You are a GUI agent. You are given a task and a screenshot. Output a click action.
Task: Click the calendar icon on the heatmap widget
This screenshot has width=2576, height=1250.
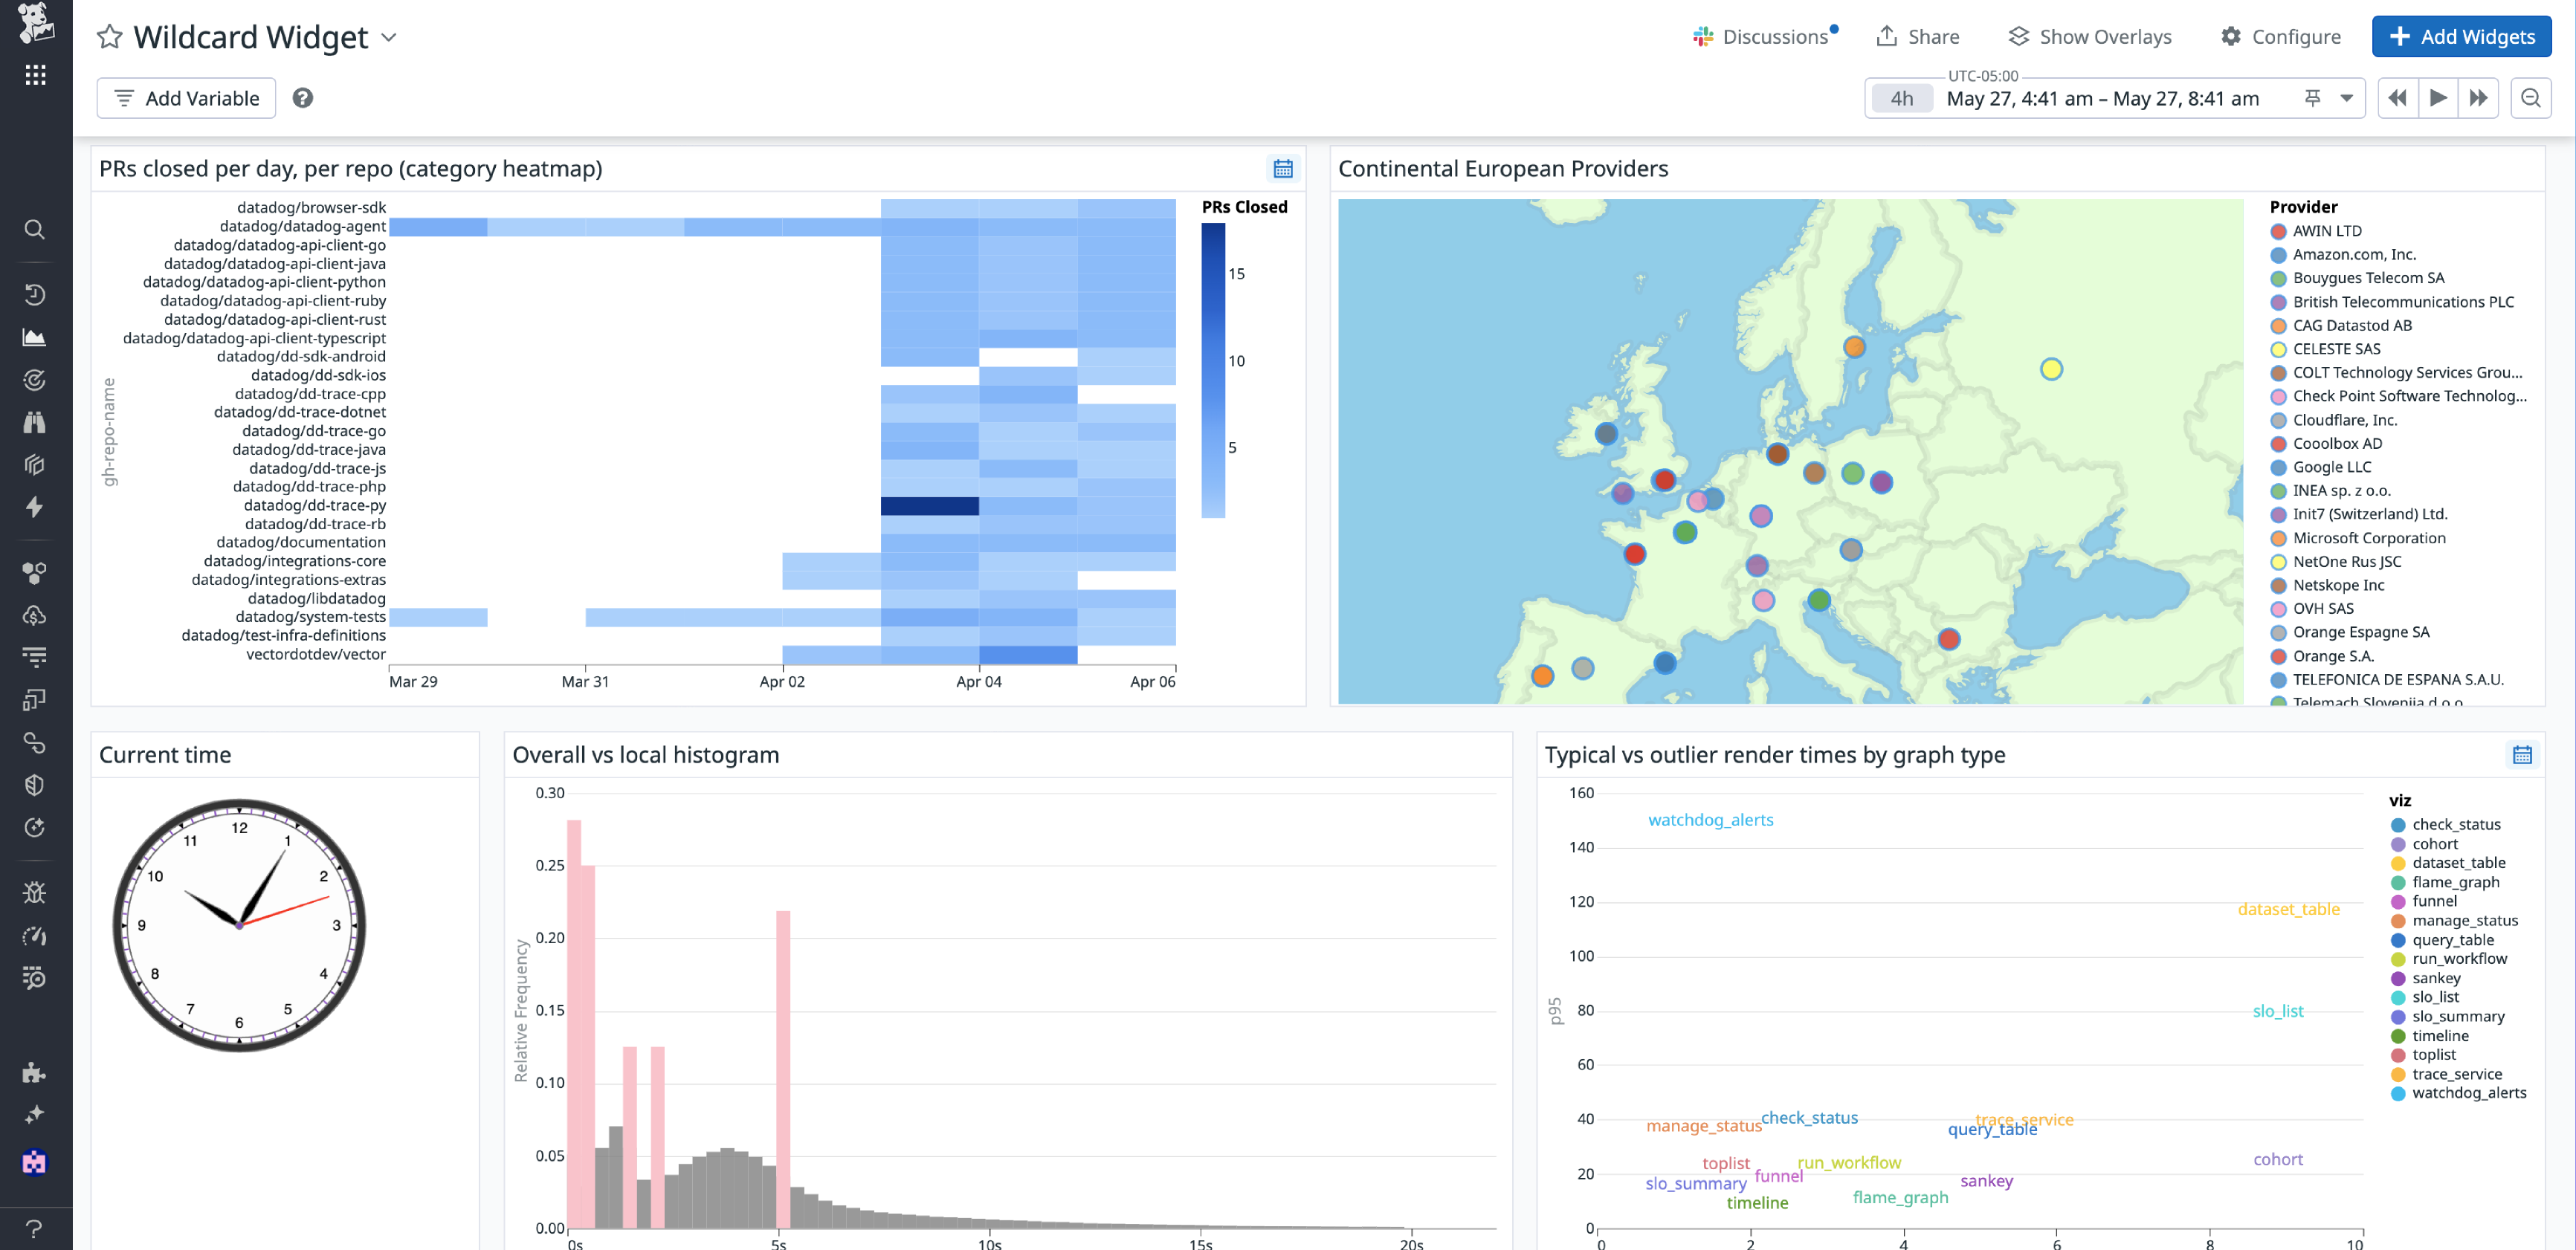(x=1283, y=169)
